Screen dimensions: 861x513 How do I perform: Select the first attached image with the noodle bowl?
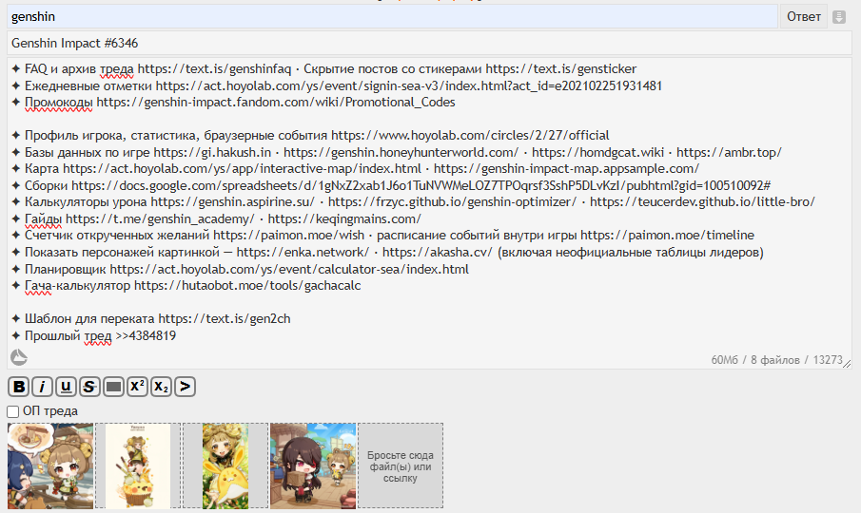point(50,465)
